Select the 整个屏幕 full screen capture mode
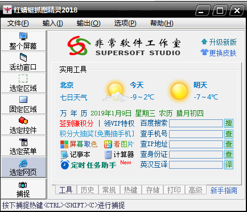Viewport: 247px width, 212px height. (x=23, y=40)
